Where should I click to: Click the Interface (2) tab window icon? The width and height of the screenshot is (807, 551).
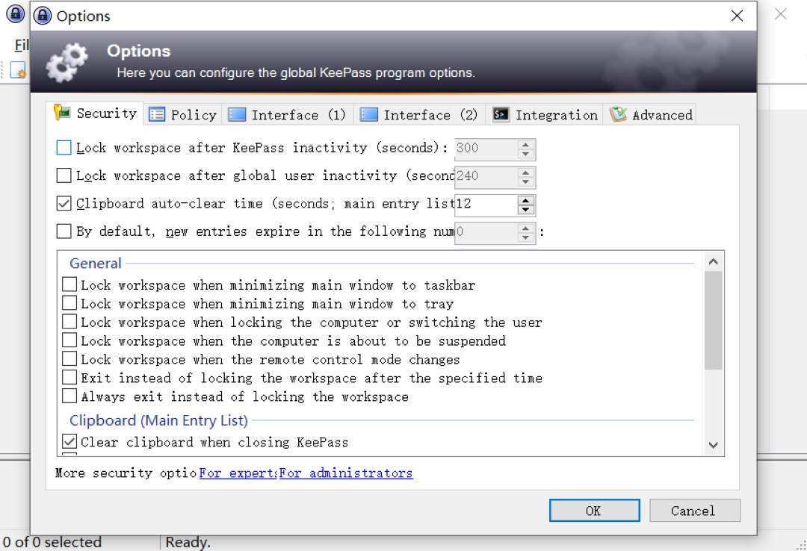pyautogui.click(x=369, y=113)
